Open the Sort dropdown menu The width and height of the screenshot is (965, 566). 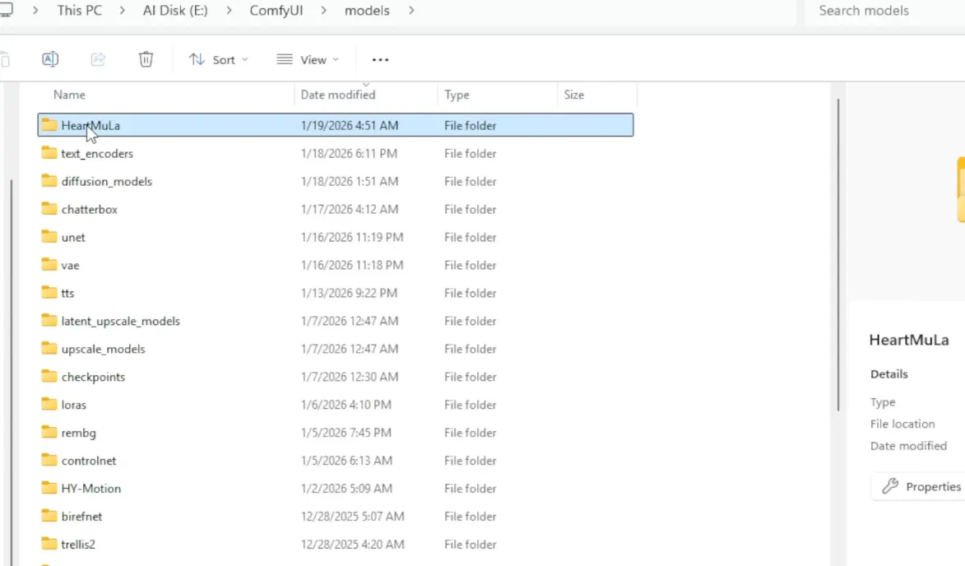[218, 60]
